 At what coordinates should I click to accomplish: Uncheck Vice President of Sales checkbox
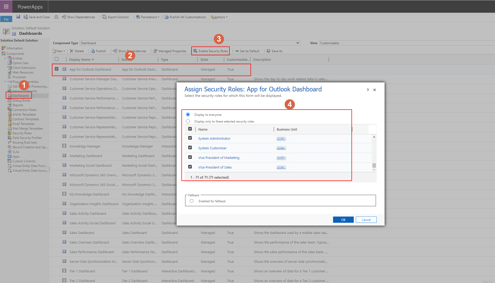[x=190, y=167]
